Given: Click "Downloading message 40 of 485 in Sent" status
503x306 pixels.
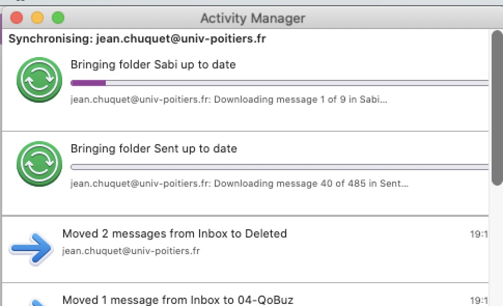Looking at the screenshot, I should pos(239,184).
